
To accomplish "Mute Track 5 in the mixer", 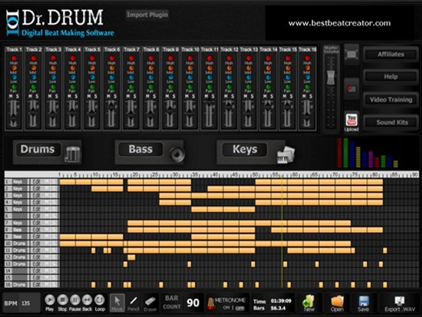I will pos(89,96).
